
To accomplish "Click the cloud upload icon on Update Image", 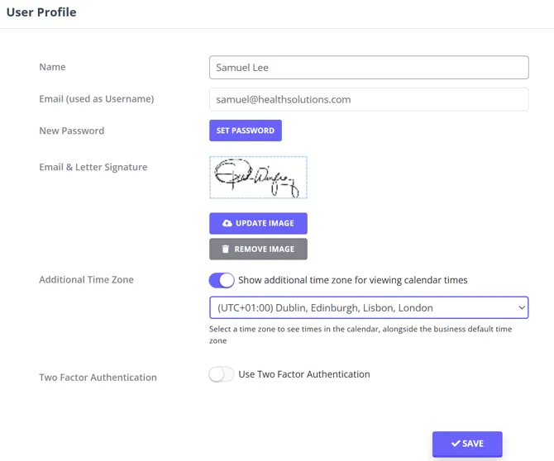I will coord(227,223).
